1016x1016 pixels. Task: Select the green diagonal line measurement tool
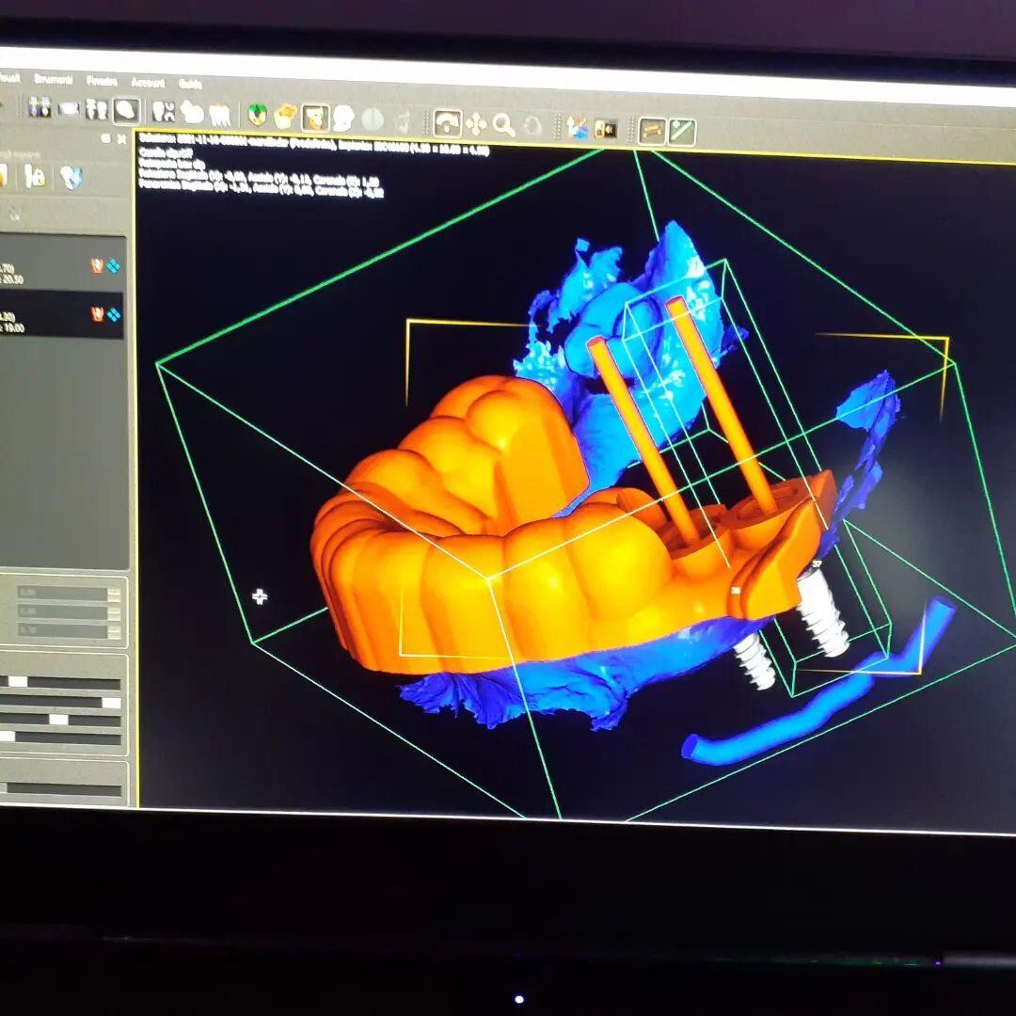tap(682, 131)
